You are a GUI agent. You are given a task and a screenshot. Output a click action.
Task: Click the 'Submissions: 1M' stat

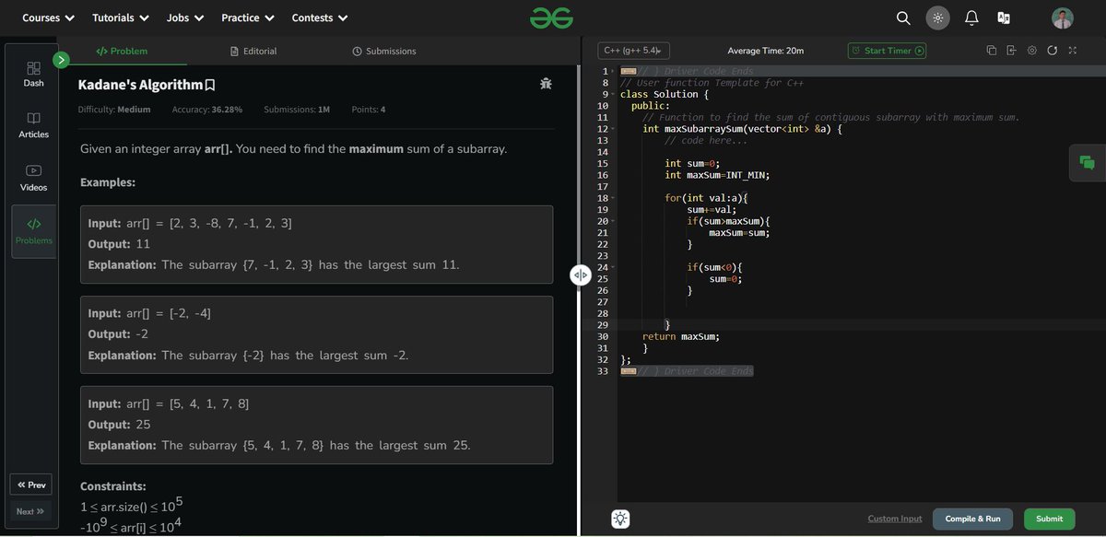[x=297, y=110]
